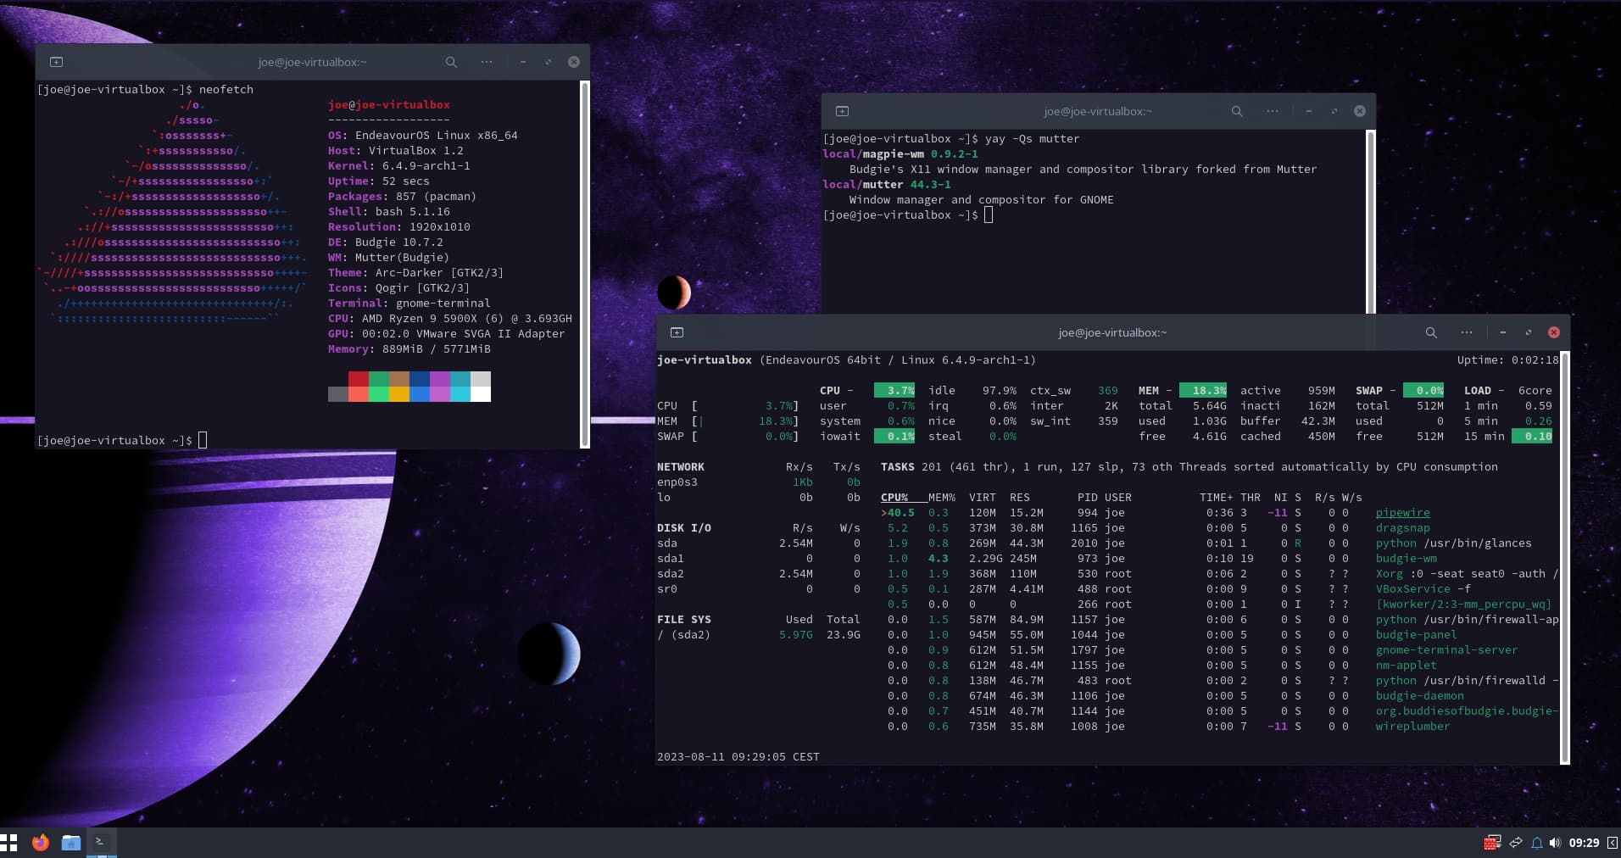The width and height of the screenshot is (1621, 858).
Task: Launch Firefox from the taskbar
Action: tap(41, 843)
